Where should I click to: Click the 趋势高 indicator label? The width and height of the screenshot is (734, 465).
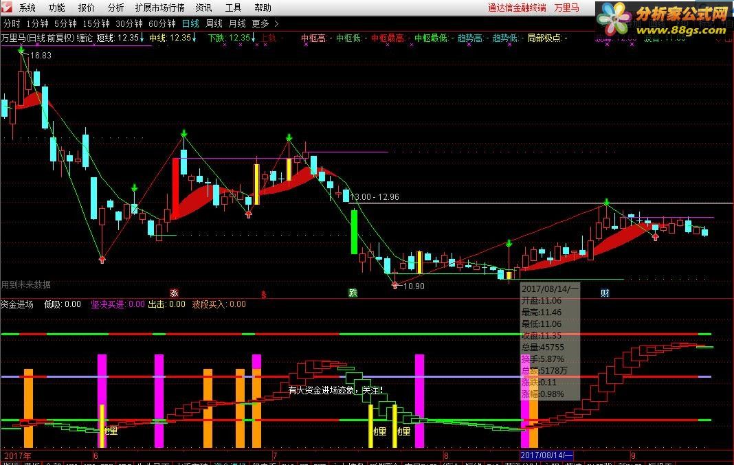[x=474, y=38]
